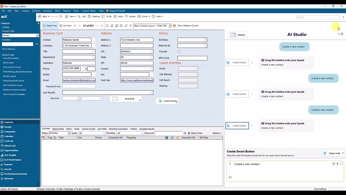Image resolution: width=346 pixels, height=195 pixels.
Task: Expand the Referred By dropdown
Action: (205, 46)
